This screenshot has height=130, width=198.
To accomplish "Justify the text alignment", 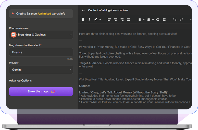I will [x=128, y=20].
